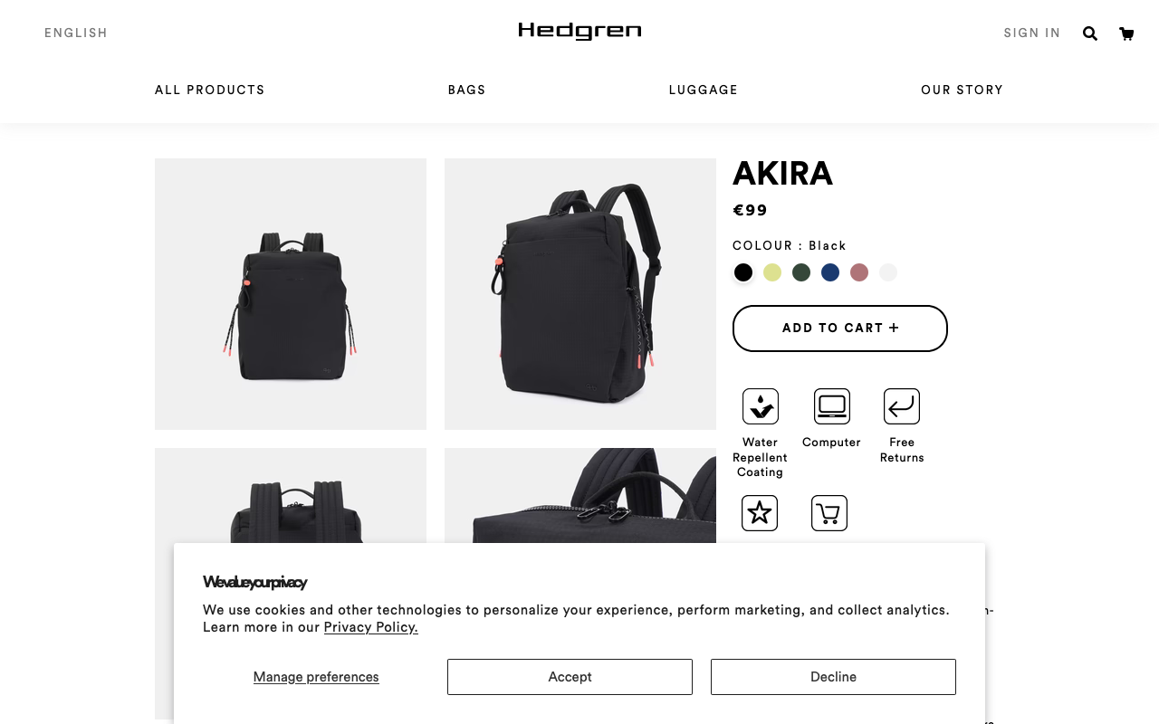Click the Computer laptop feature icon
Viewport: 1159px width, 724px height.
point(831,406)
